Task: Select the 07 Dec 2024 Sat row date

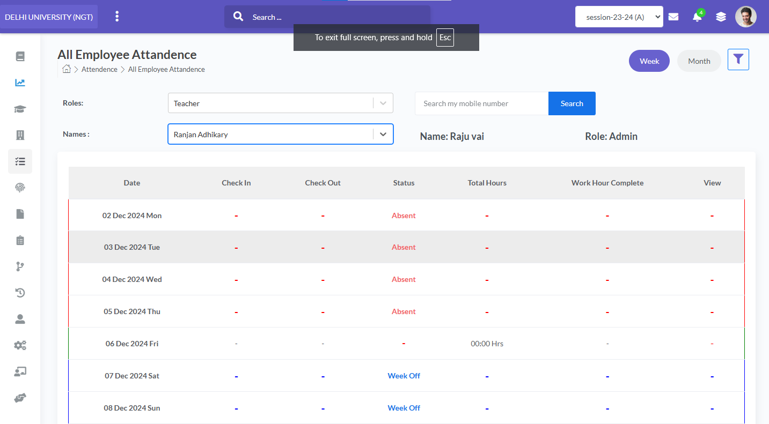Action: [x=132, y=376]
